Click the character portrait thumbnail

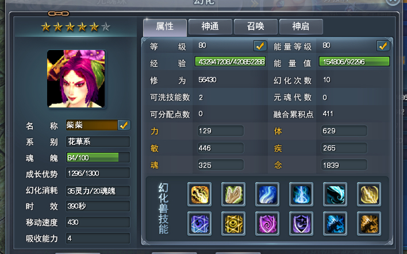pyautogui.click(x=76, y=79)
